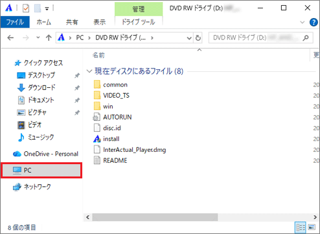Refresh the current folder view

198,38
